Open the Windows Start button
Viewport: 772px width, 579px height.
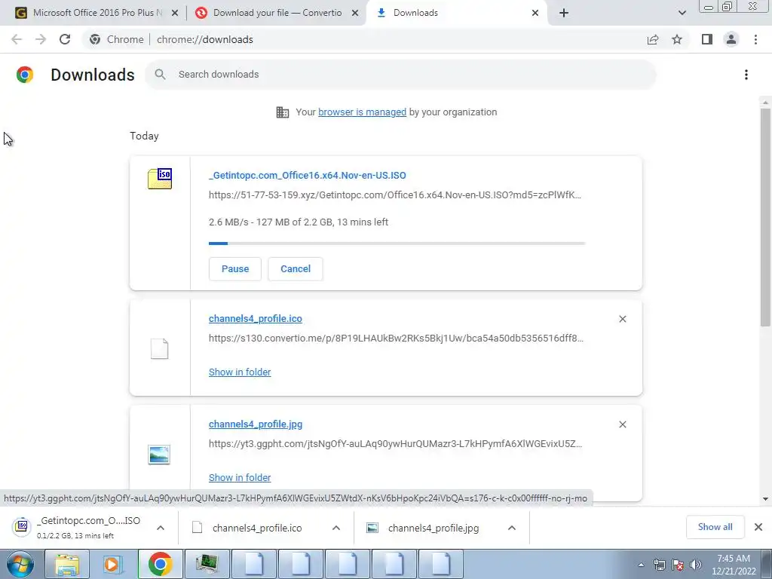pyautogui.click(x=20, y=564)
